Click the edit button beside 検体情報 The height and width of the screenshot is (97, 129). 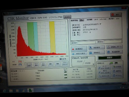pos(81,20)
